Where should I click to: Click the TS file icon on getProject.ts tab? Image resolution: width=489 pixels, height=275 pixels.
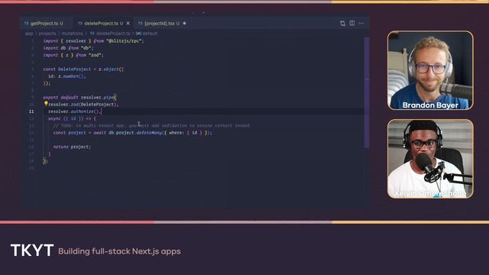[x=26, y=24]
